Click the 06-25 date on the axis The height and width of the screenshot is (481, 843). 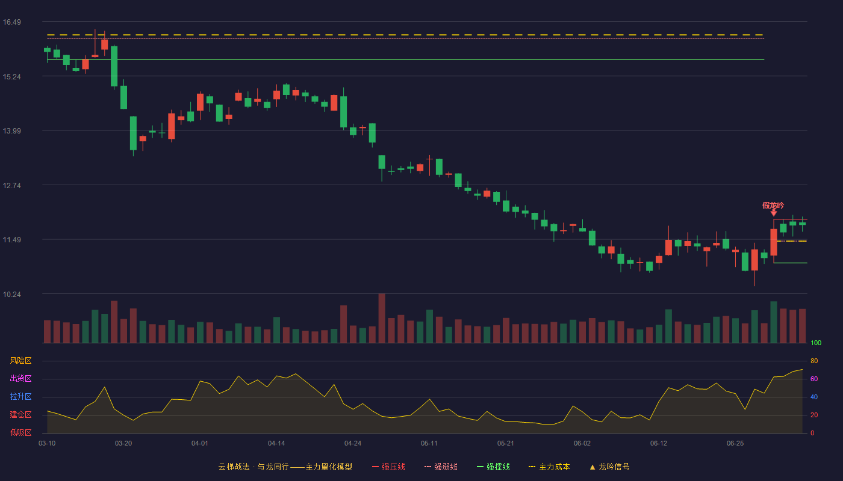[735, 443]
